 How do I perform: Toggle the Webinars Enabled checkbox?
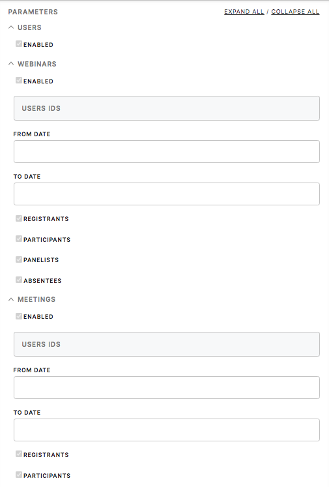pyautogui.click(x=19, y=80)
